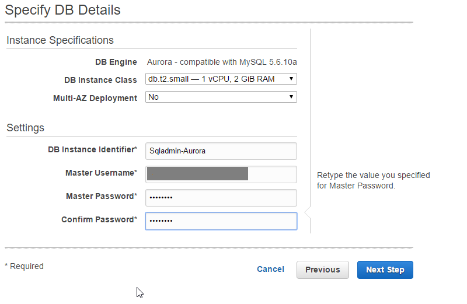
Task: Click the DB Instance Identifier input field
Action: [221, 151]
